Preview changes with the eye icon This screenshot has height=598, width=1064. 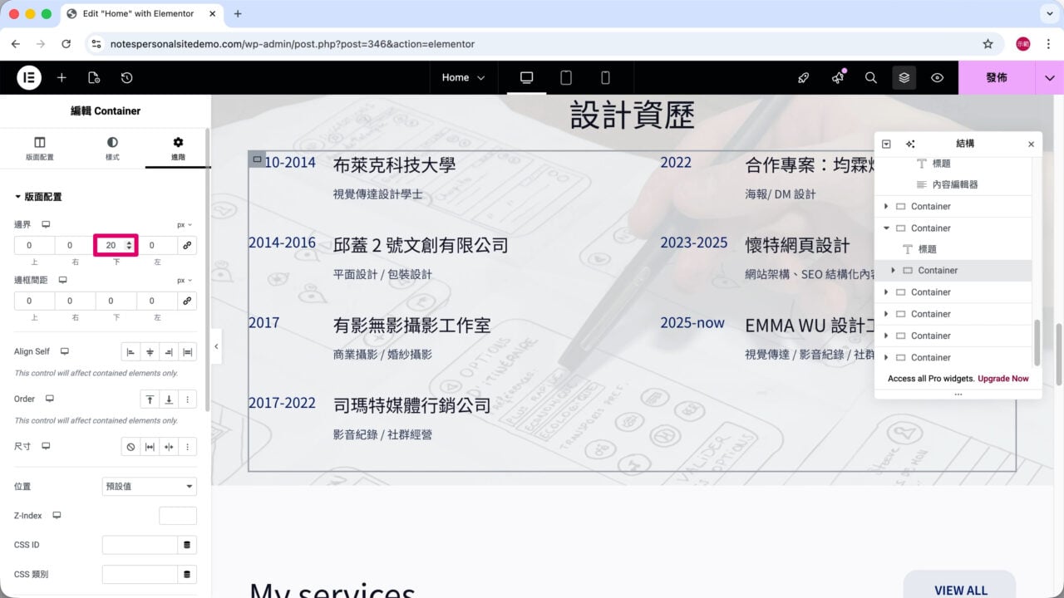tap(938, 77)
